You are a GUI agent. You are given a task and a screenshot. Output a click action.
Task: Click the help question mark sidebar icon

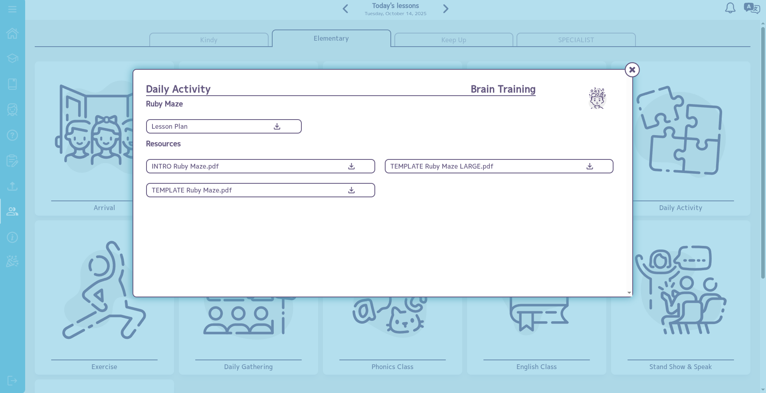click(x=12, y=136)
